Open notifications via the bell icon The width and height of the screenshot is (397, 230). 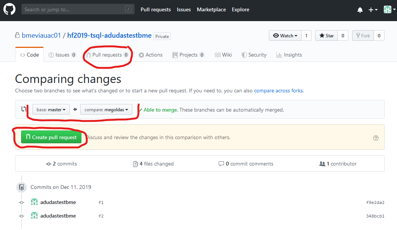[360, 10]
